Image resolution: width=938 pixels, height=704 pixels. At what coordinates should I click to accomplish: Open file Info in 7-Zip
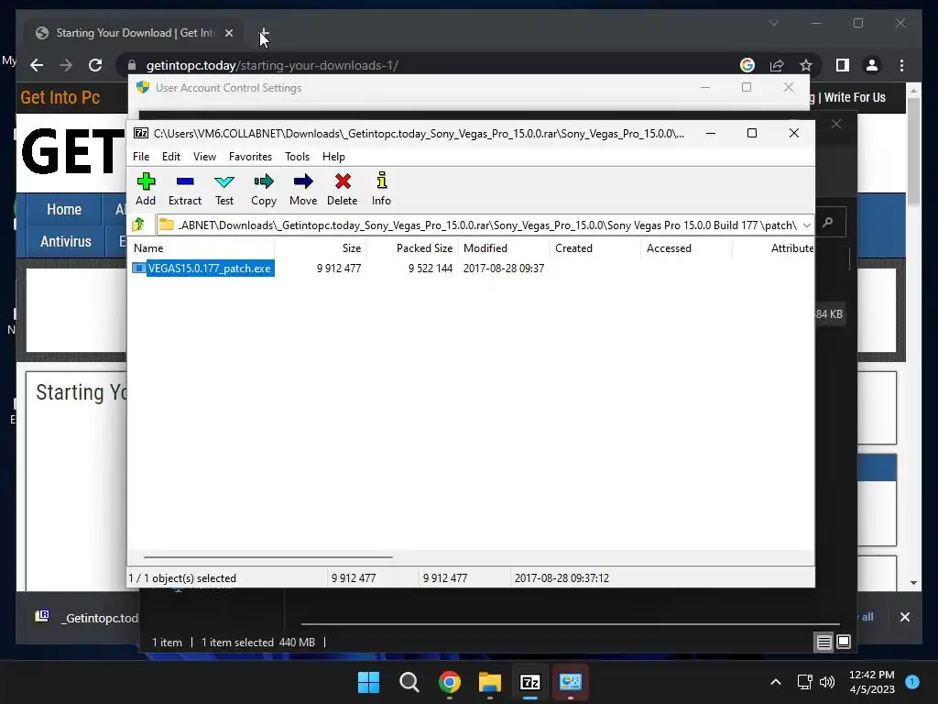[x=381, y=189]
